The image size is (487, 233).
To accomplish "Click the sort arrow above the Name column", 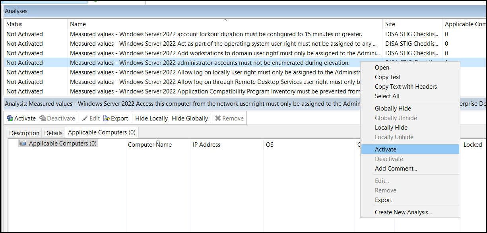I will click(x=225, y=19).
